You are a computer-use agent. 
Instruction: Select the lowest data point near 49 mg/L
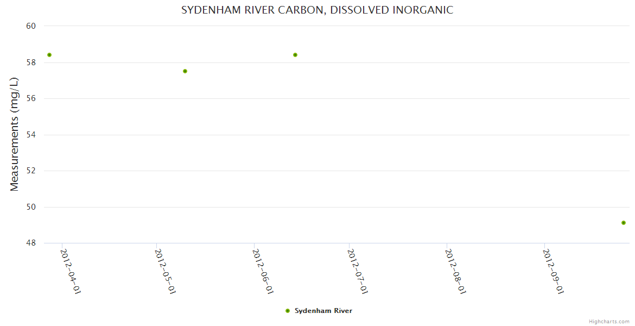click(x=624, y=223)
